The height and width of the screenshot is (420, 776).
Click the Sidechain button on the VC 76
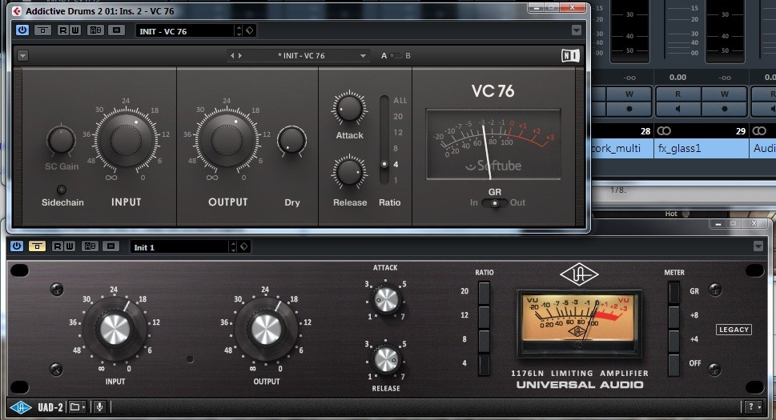(x=62, y=190)
